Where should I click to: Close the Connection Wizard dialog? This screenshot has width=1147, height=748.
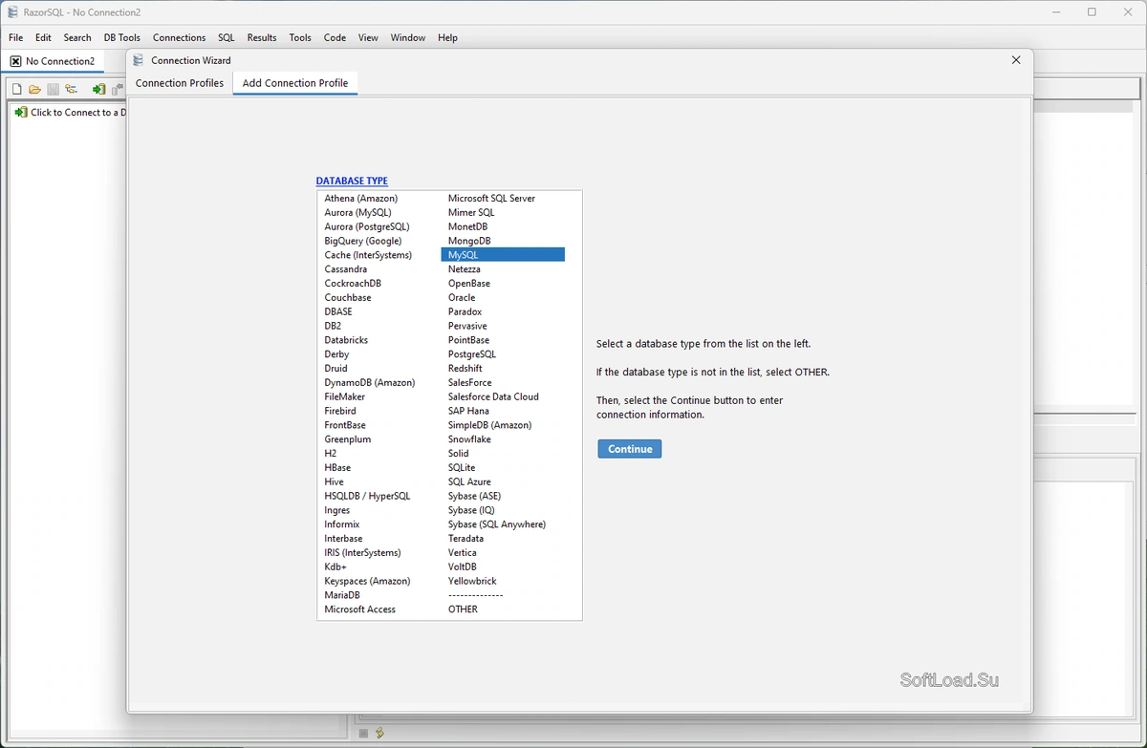coord(1016,60)
